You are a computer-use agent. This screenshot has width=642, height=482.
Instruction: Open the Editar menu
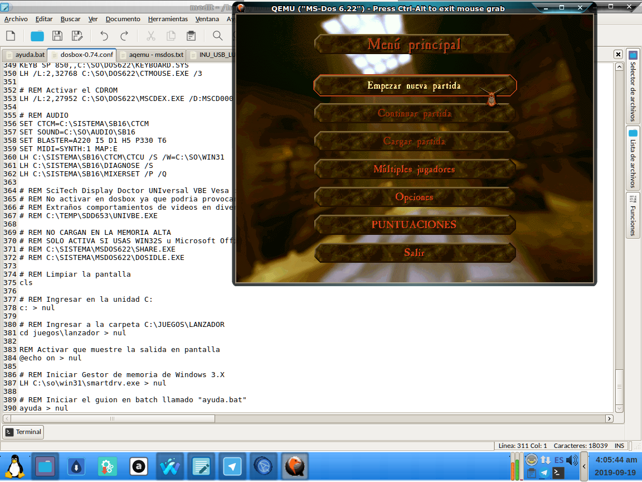tap(44, 19)
